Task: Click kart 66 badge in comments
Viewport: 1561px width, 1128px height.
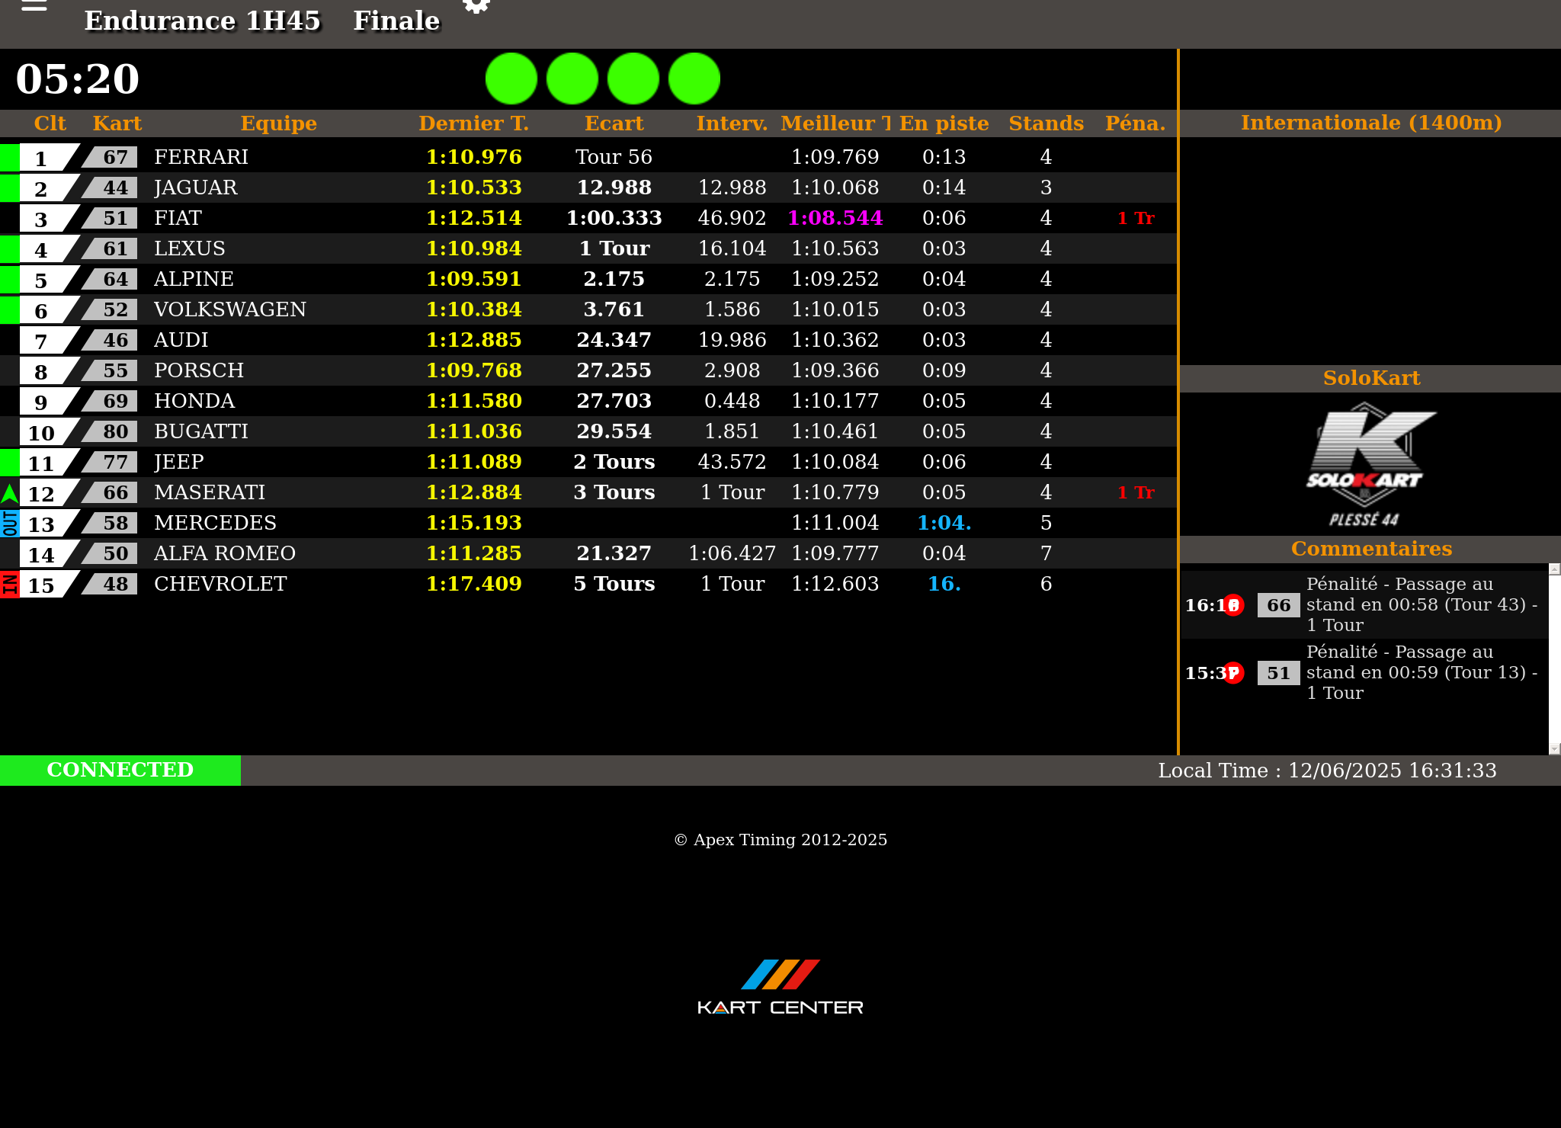Action: pos(1278,605)
